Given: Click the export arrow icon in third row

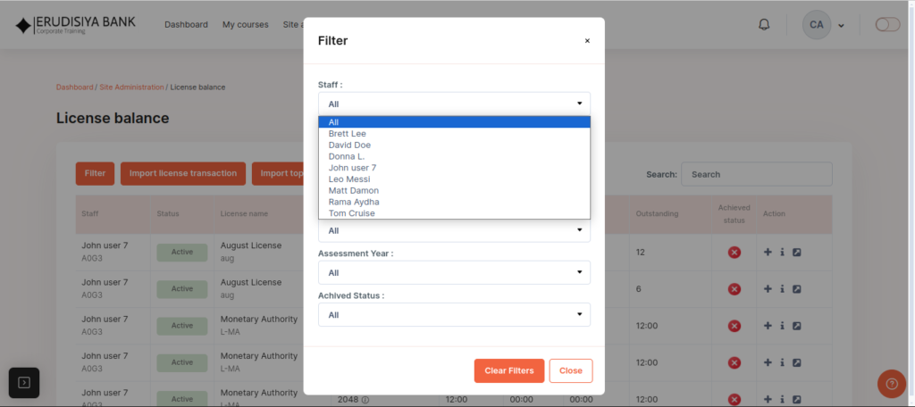Looking at the screenshot, I should (x=797, y=326).
